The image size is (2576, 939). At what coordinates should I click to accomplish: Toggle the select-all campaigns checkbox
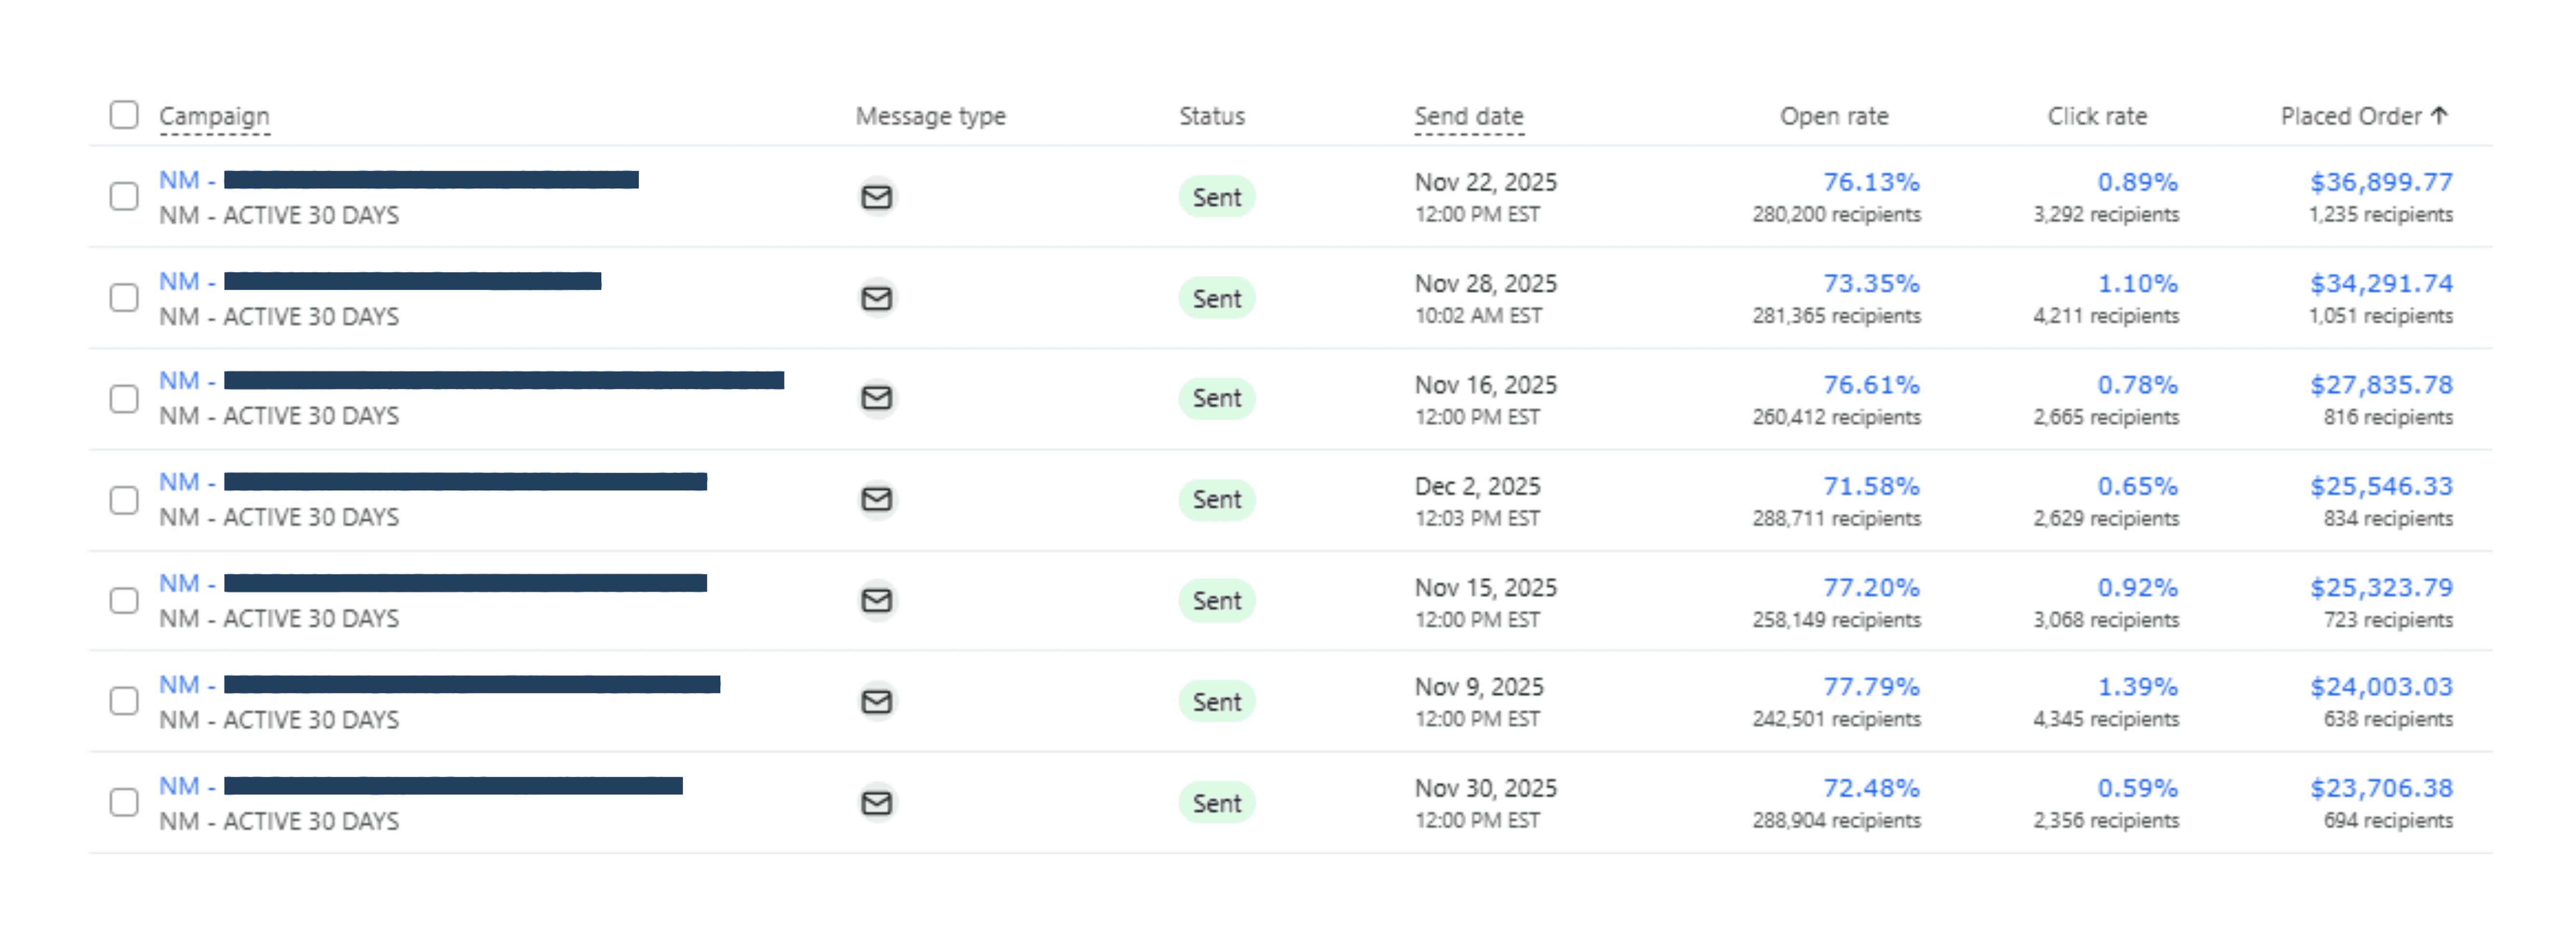[x=124, y=115]
